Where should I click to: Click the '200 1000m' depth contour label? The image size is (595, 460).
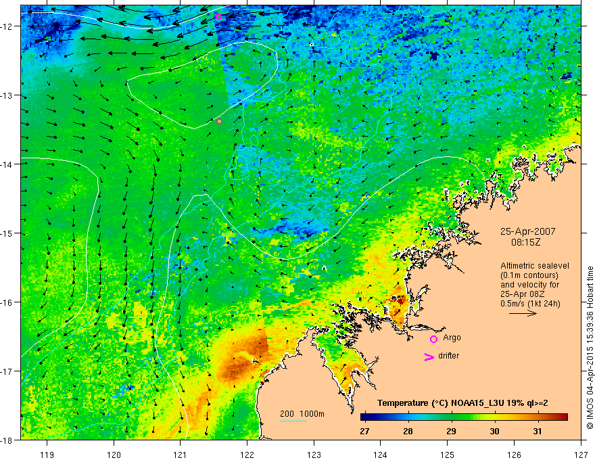(302, 414)
